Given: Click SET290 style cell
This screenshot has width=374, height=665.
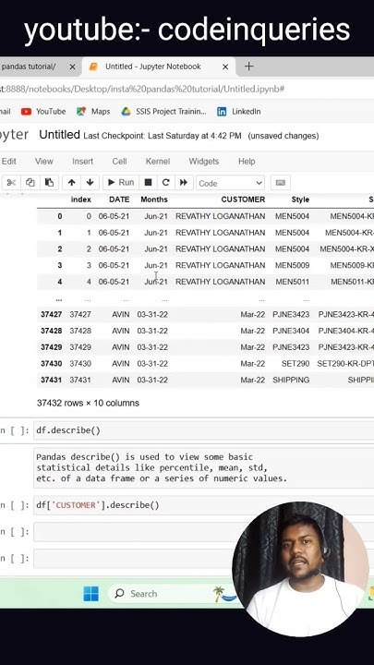Looking at the screenshot, I should point(296,364).
